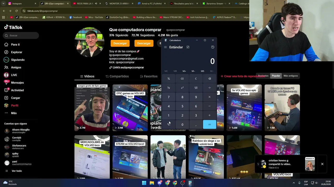This screenshot has width=334, height=187.
Task: Switch to the Favoritos tab
Action: 149,76
